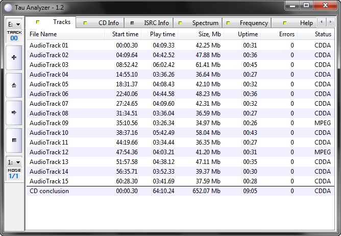The image size is (341, 236).
Task: Select AudioTrack 12 row
Action: pos(180,152)
